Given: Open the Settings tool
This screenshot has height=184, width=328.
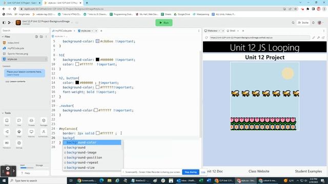Looking at the screenshot, I should [19, 144].
